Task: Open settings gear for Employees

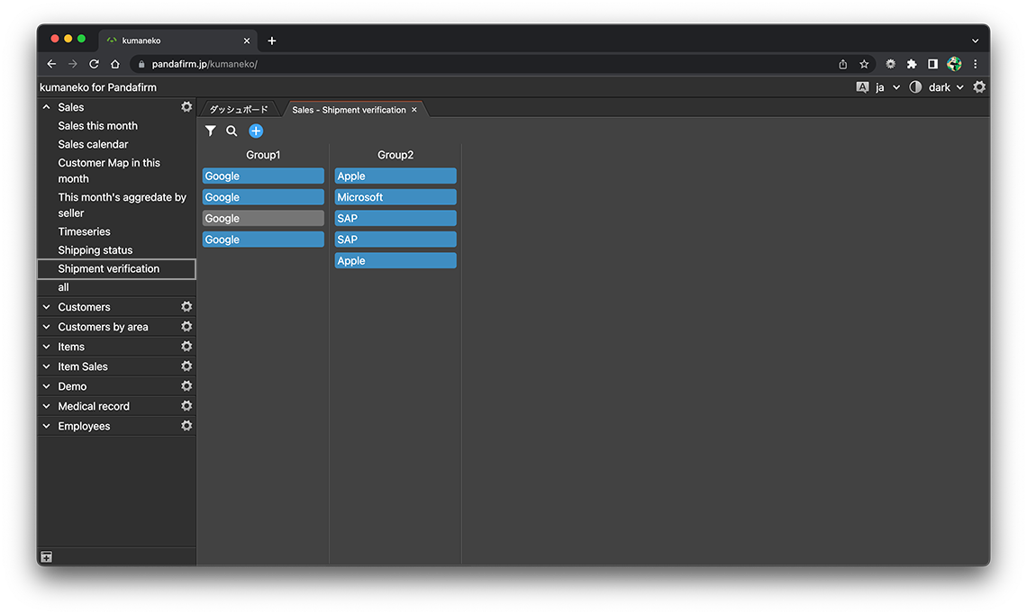Action: click(186, 426)
